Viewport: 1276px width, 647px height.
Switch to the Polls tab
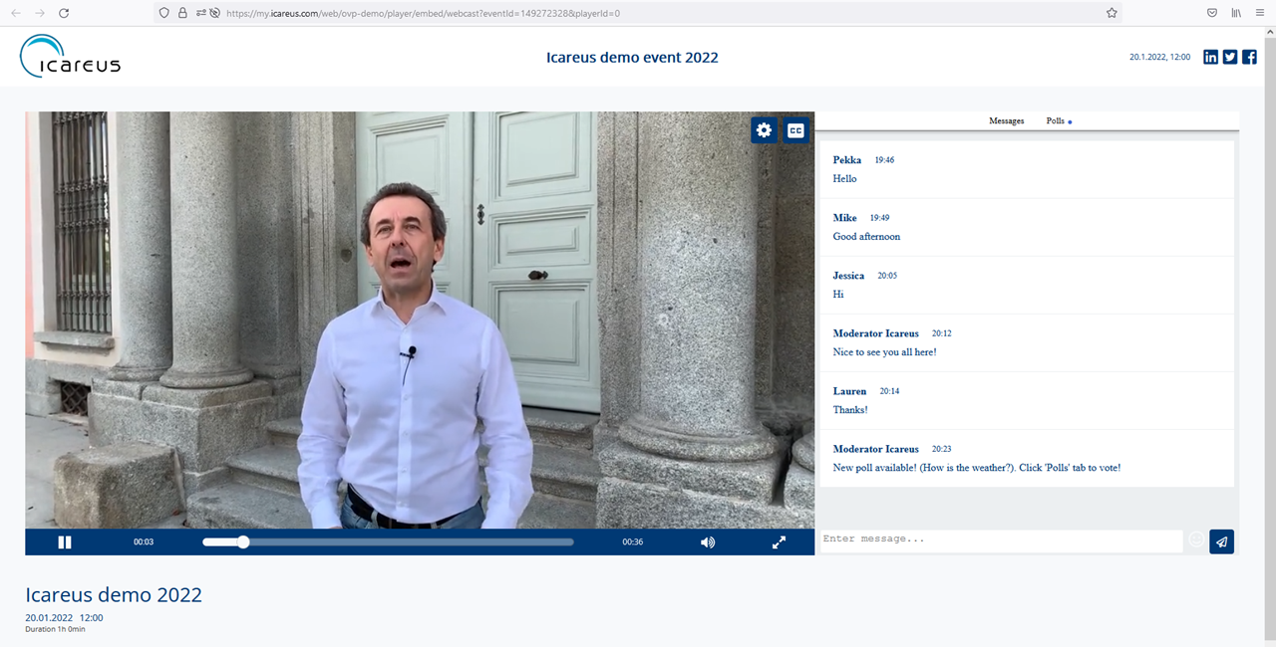pos(1056,121)
